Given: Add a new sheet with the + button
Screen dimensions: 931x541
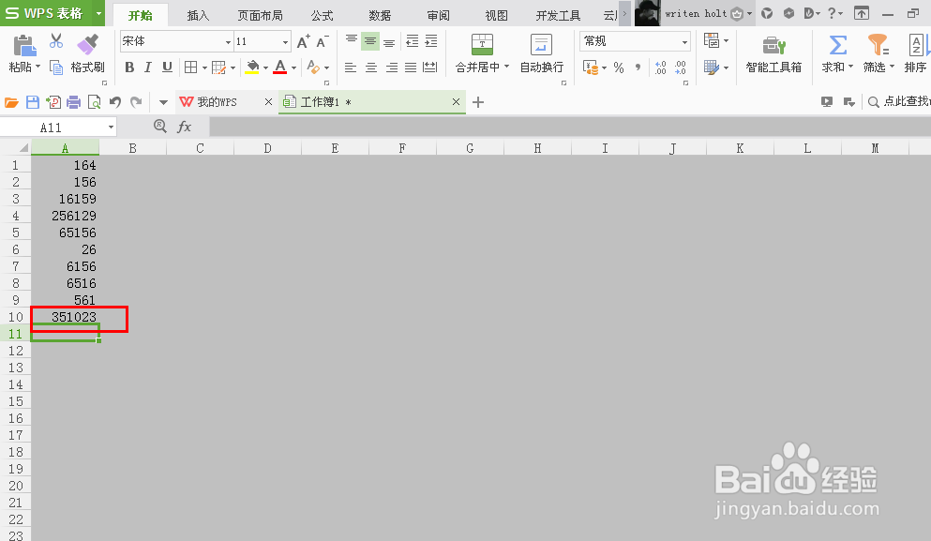Looking at the screenshot, I should coord(478,100).
